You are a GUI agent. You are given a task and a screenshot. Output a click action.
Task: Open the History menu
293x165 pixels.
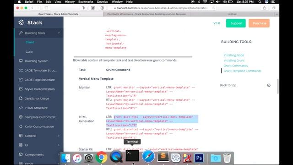[x=70, y=2]
